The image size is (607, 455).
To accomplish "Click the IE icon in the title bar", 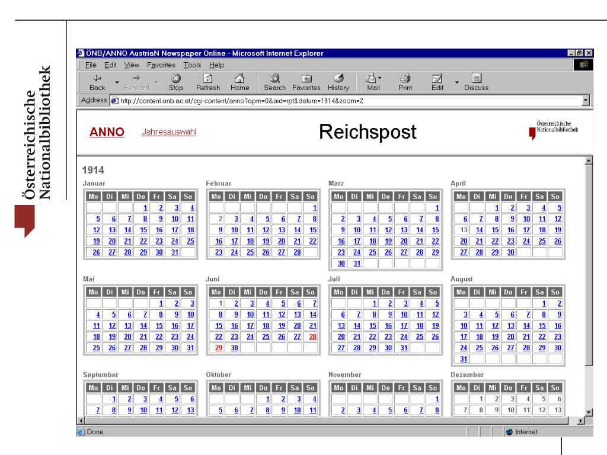I will click(x=81, y=53).
